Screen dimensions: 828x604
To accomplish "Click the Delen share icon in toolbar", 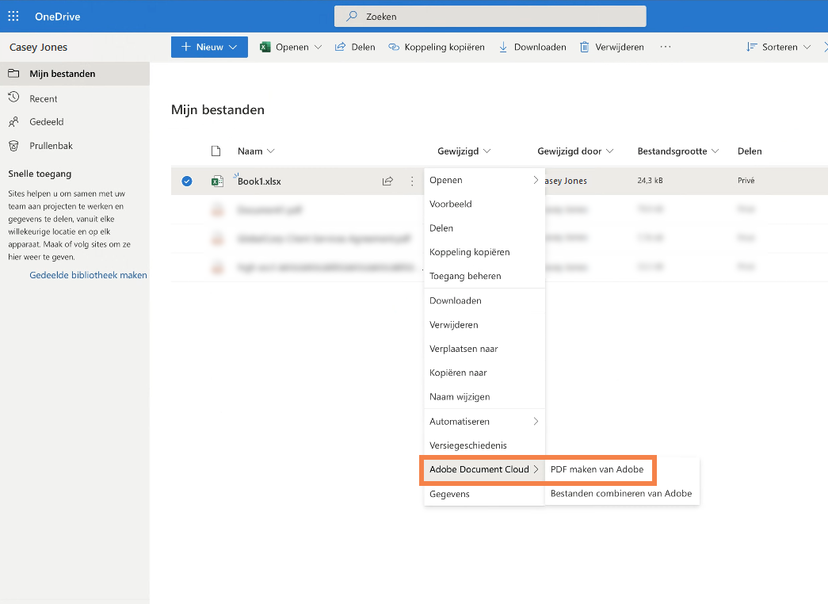I will tap(340, 47).
